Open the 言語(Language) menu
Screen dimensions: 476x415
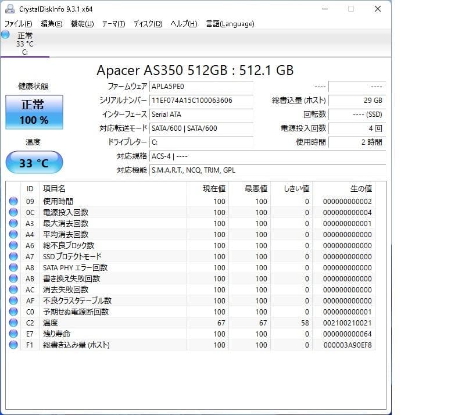(x=230, y=24)
